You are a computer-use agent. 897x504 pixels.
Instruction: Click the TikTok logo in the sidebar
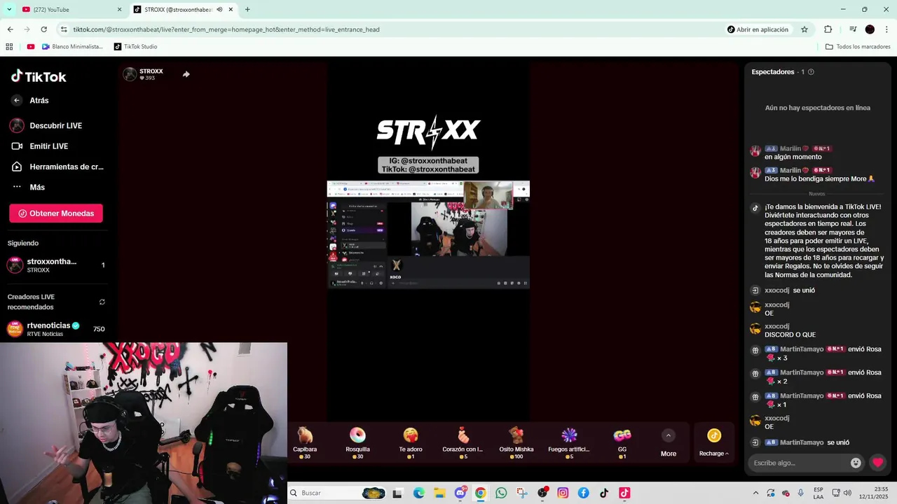(x=39, y=76)
